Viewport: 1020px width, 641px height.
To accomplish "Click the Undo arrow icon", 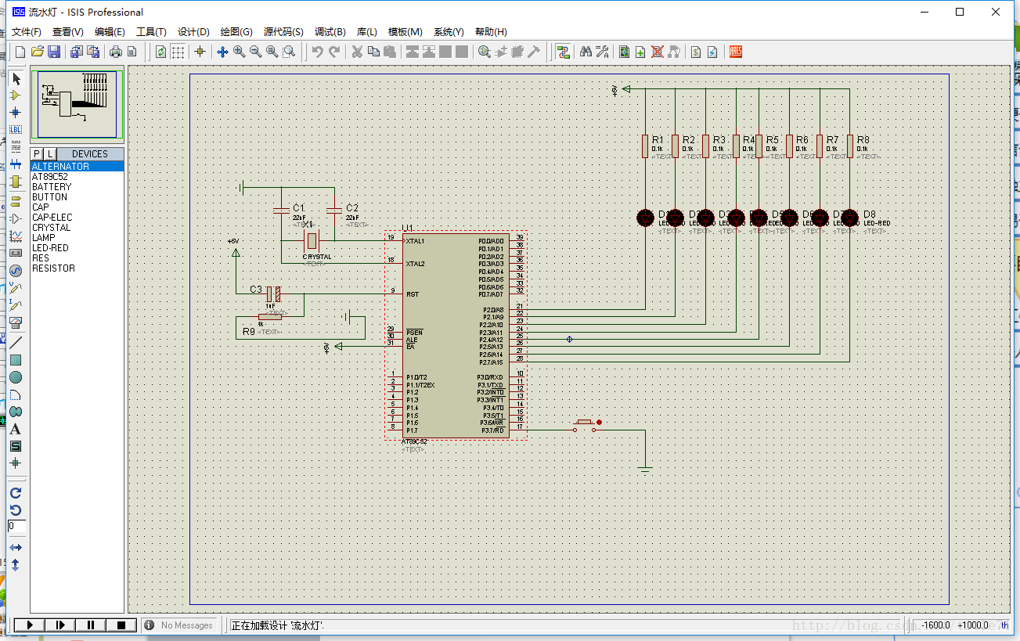I will 317,52.
